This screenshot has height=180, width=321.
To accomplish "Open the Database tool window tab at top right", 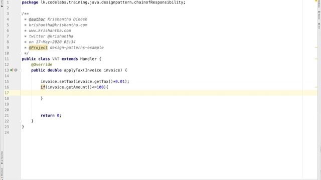I will click(319, 3).
